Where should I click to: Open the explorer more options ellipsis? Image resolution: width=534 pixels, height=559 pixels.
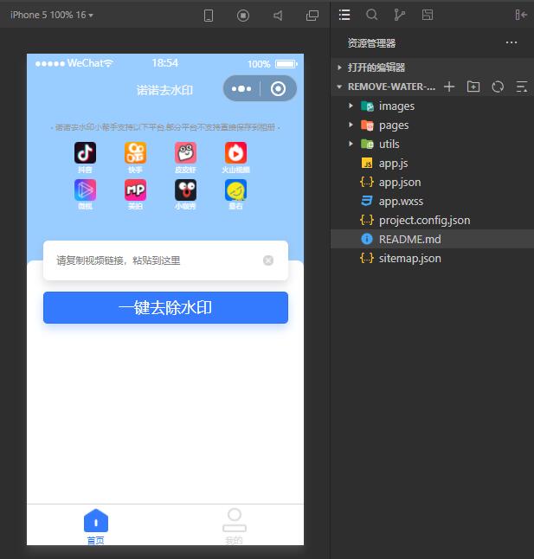[x=511, y=42]
